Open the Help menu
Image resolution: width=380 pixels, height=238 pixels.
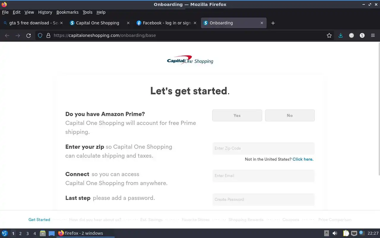click(101, 12)
